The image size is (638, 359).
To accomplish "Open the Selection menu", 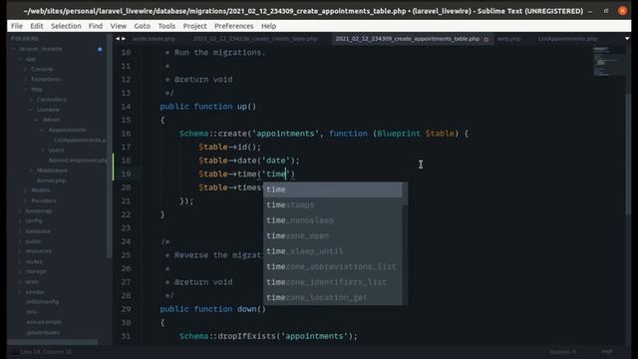I will [66, 26].
